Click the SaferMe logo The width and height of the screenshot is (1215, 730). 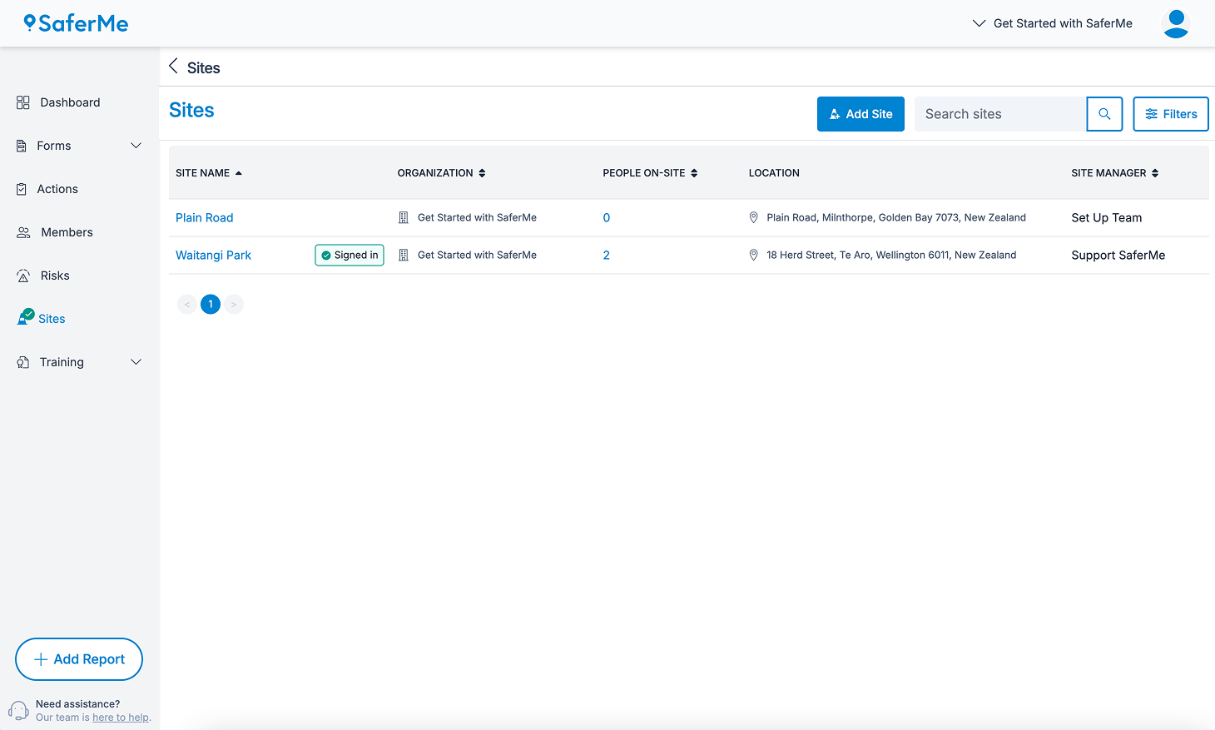[76, 23]
